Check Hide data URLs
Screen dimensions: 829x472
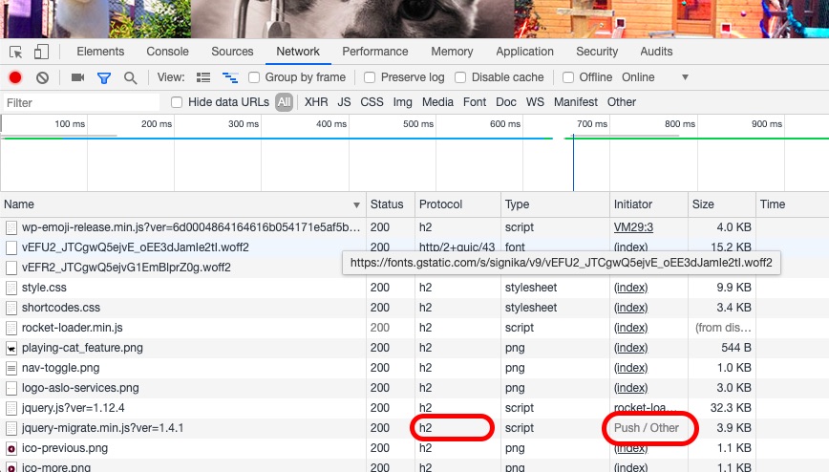[177, 102]
